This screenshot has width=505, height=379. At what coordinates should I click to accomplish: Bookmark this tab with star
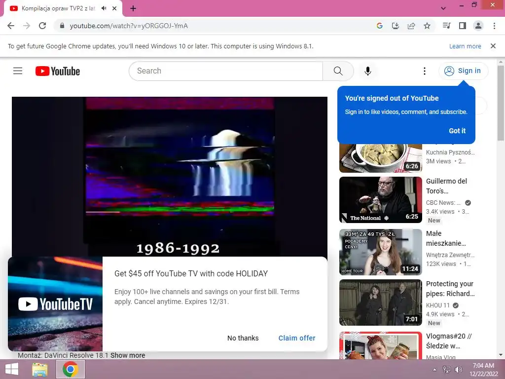[427, 26]
